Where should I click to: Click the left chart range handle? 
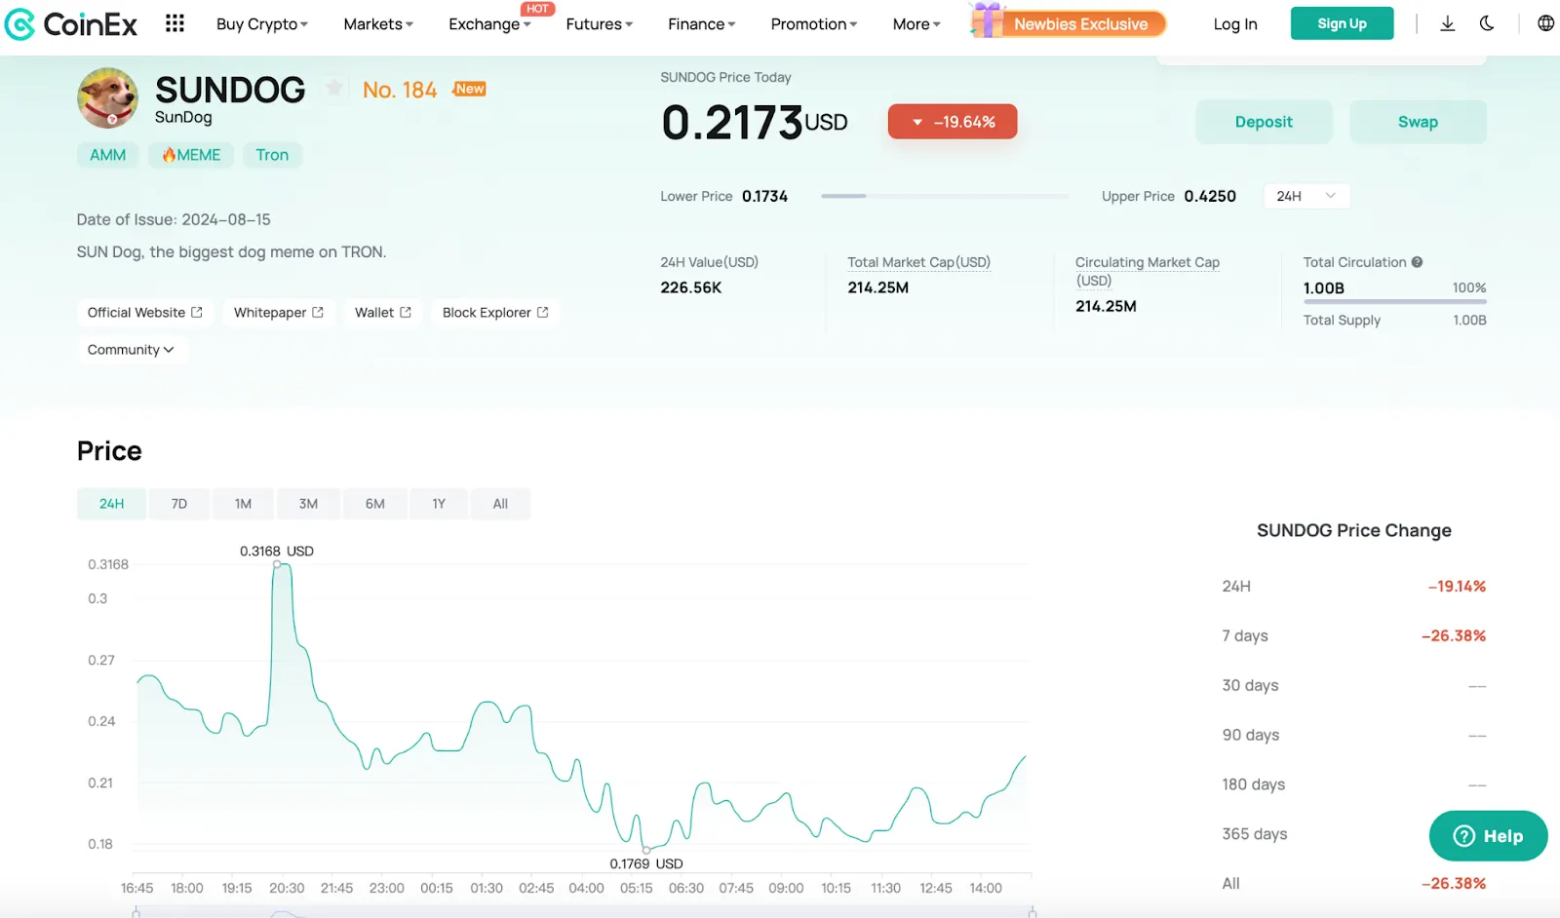click(136, 912)
